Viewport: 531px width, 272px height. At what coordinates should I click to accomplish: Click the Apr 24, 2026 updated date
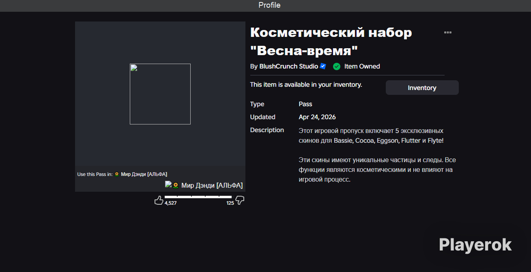tap(317, 117)
